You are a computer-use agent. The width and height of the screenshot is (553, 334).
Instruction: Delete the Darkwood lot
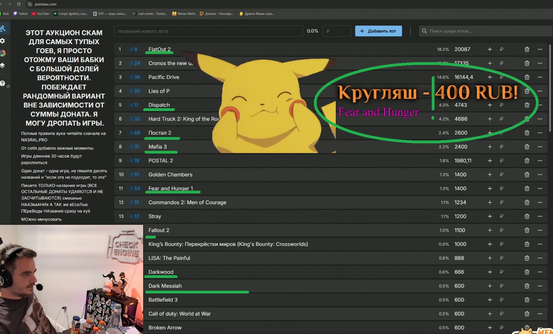[x=527, y=272]
